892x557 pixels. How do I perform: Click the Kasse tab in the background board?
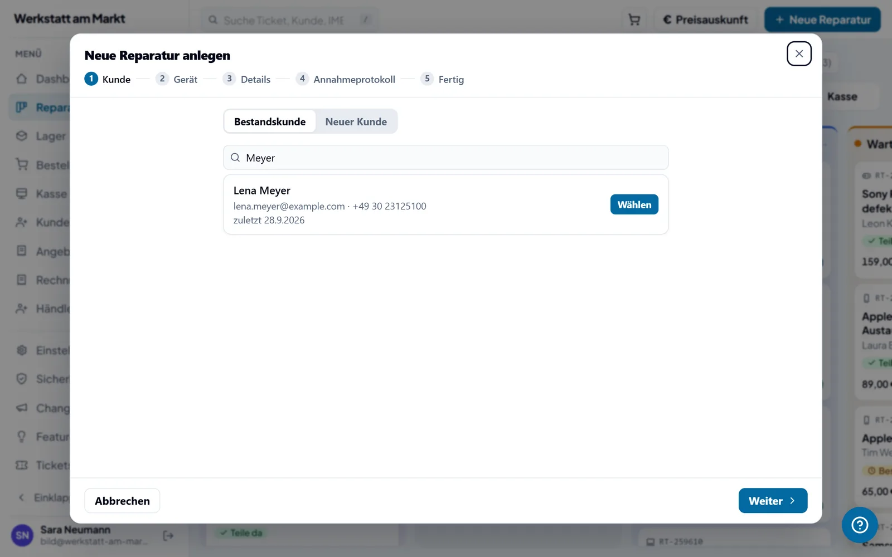click(x=842, y=97)
